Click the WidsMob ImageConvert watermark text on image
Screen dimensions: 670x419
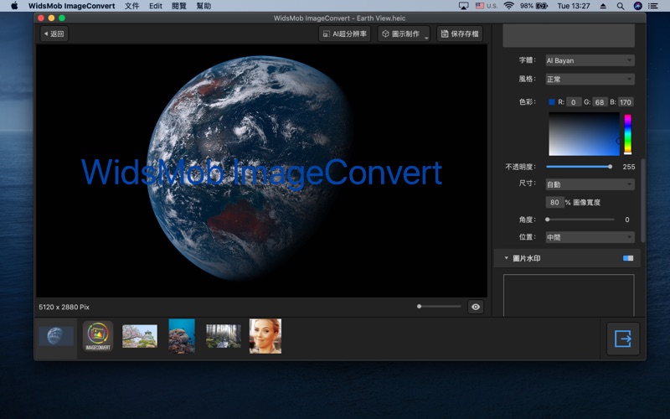(x=261, y=173)
